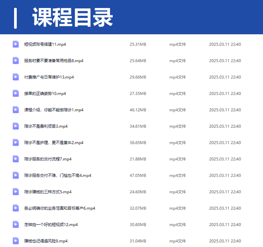The image size is (263, 247).
Task: Click the 24.60MB size value
Action: coord(138,192)
